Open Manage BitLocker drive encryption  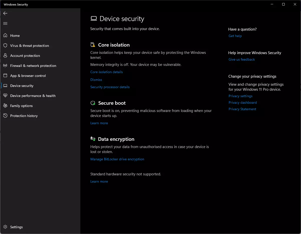[117, 159]
